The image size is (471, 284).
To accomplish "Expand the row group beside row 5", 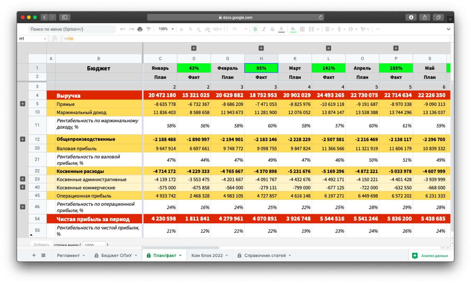I will click(23, 104).
